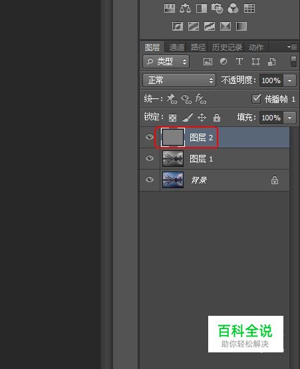Click the 不透明度 100% value field
Screen dimensions: 300x369
tap(271, 80)
